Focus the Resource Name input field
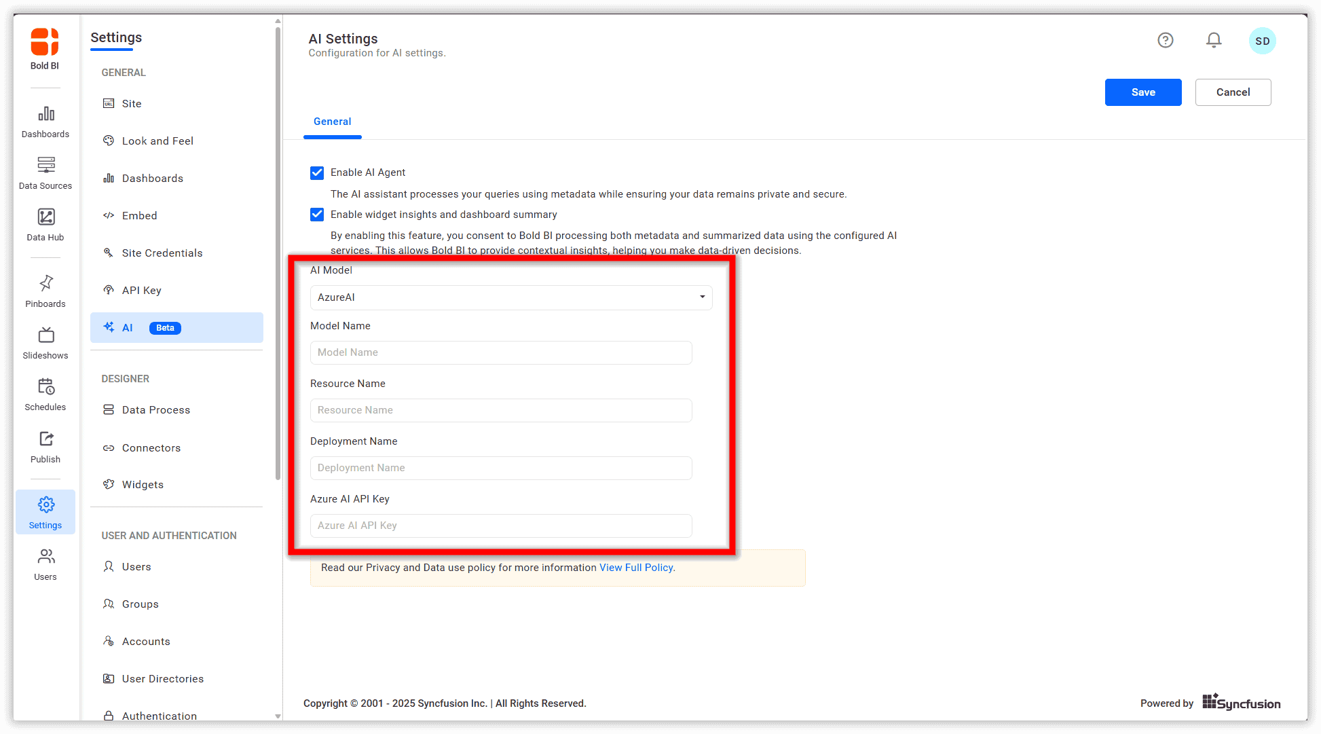This screenshot has width=1321, height=734. point(501,410)
